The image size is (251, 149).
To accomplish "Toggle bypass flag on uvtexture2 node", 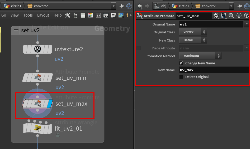I will coord(25,49).
